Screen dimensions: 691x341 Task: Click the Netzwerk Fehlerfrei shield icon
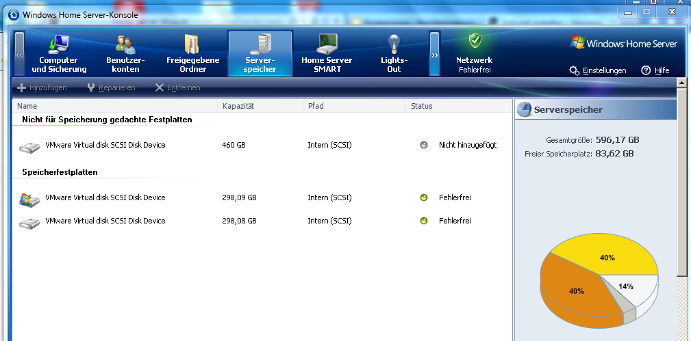click(475, 41)
